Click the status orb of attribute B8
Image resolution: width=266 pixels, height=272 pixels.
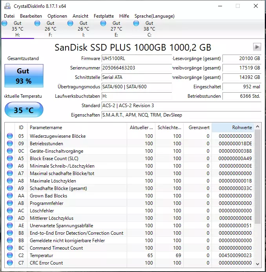[x=10, y=233]
